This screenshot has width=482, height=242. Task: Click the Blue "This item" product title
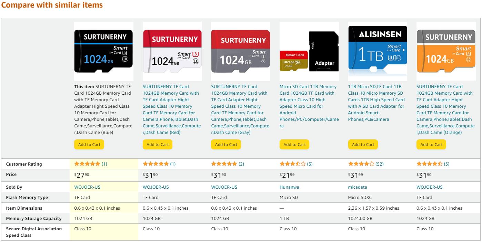(x=103, y=109)
